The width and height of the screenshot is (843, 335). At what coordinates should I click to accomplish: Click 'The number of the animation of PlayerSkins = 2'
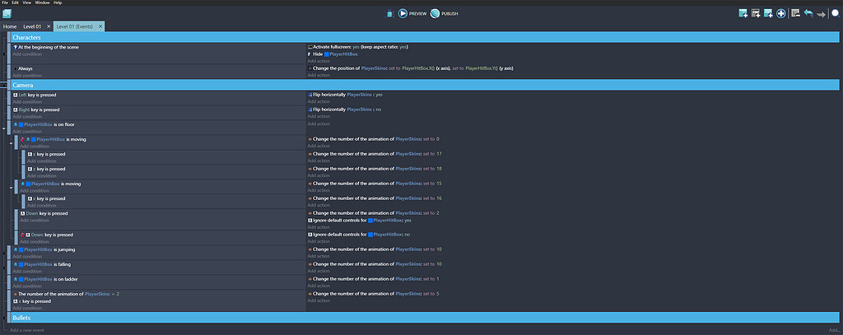(x=66, y=294)
